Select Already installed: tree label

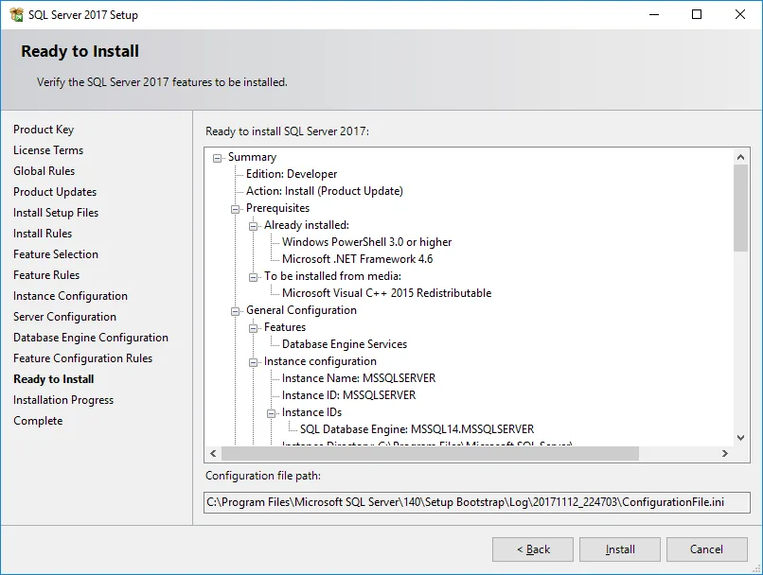(x=307, y=225)
